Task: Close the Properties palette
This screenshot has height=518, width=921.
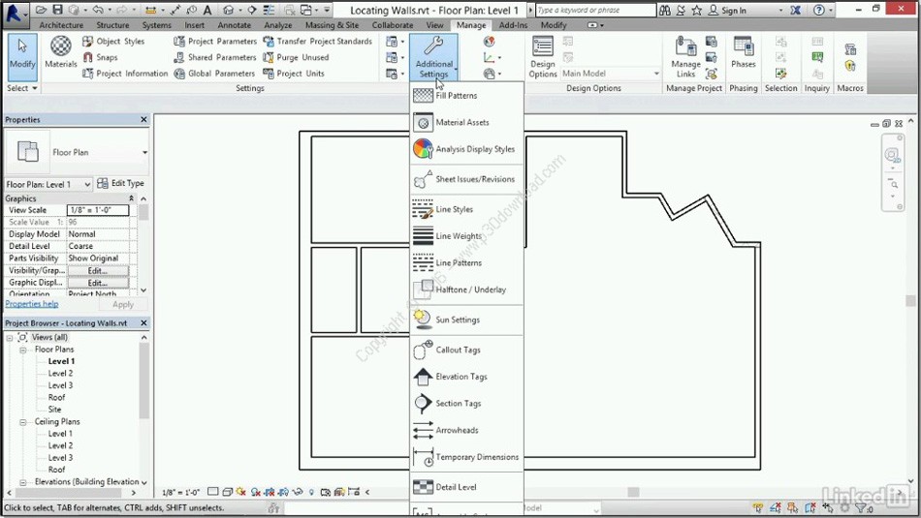Action: click(x=143, y=120)
